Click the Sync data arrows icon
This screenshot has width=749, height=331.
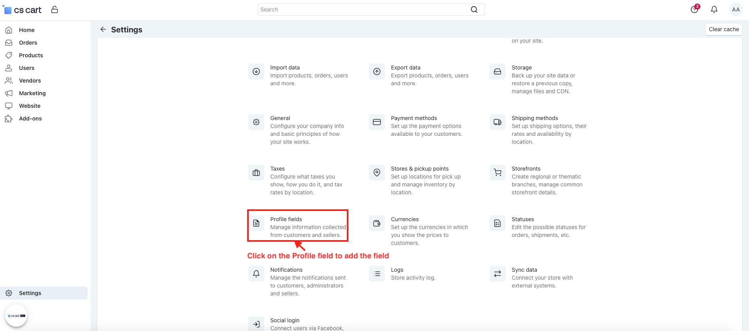(497, 274)
